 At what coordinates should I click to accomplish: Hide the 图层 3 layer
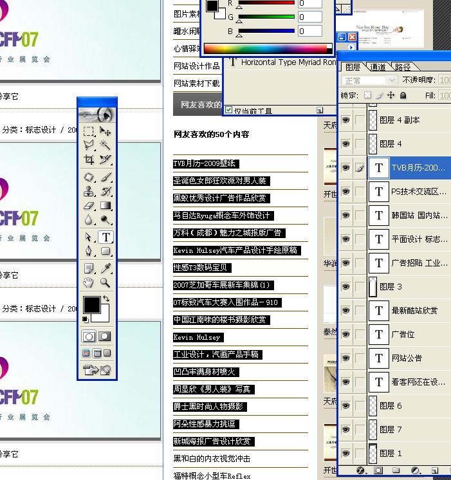pos(345,287)
